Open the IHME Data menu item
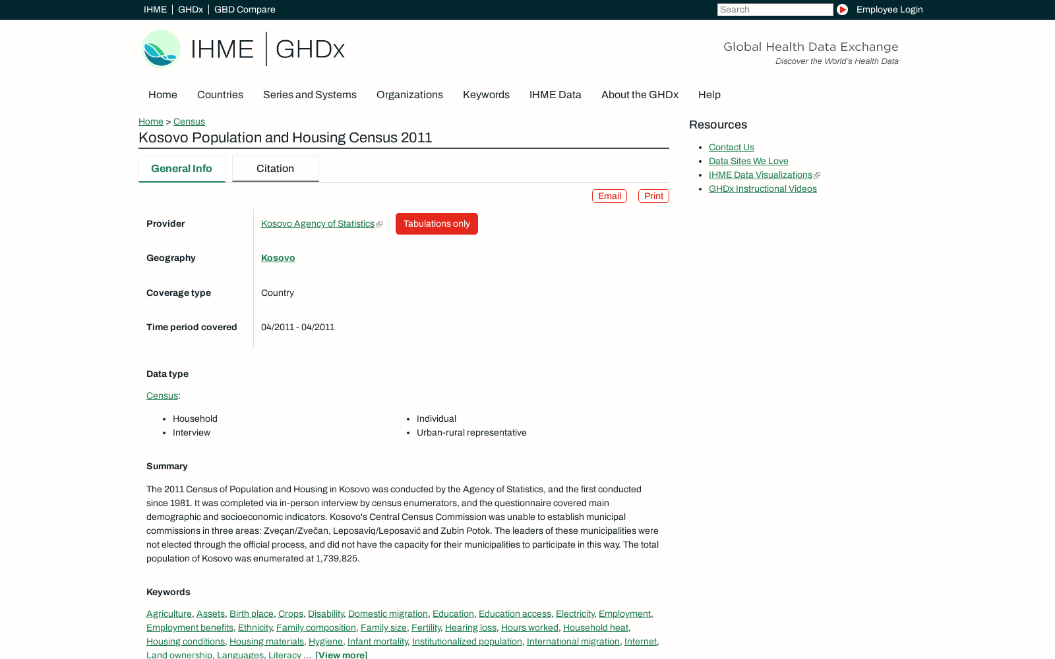 point(555,95)
